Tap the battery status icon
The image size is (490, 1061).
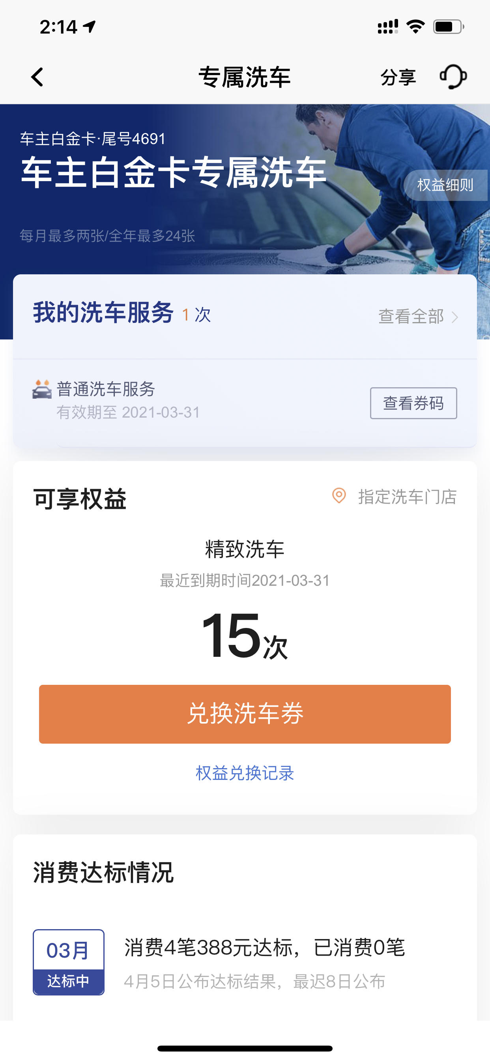tap(449, 27)
